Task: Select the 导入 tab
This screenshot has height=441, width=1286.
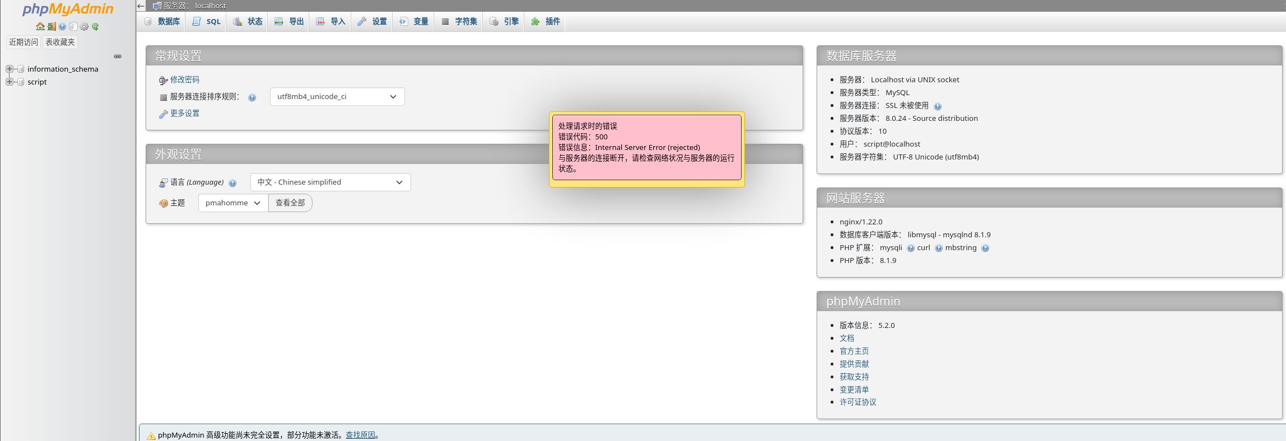Action: [x=330, y=21]
